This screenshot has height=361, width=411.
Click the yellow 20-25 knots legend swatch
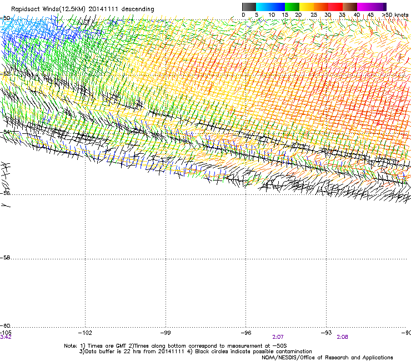tap(307, 7)
